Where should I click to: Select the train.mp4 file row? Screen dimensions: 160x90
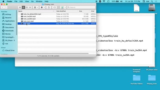click(57, 23)
